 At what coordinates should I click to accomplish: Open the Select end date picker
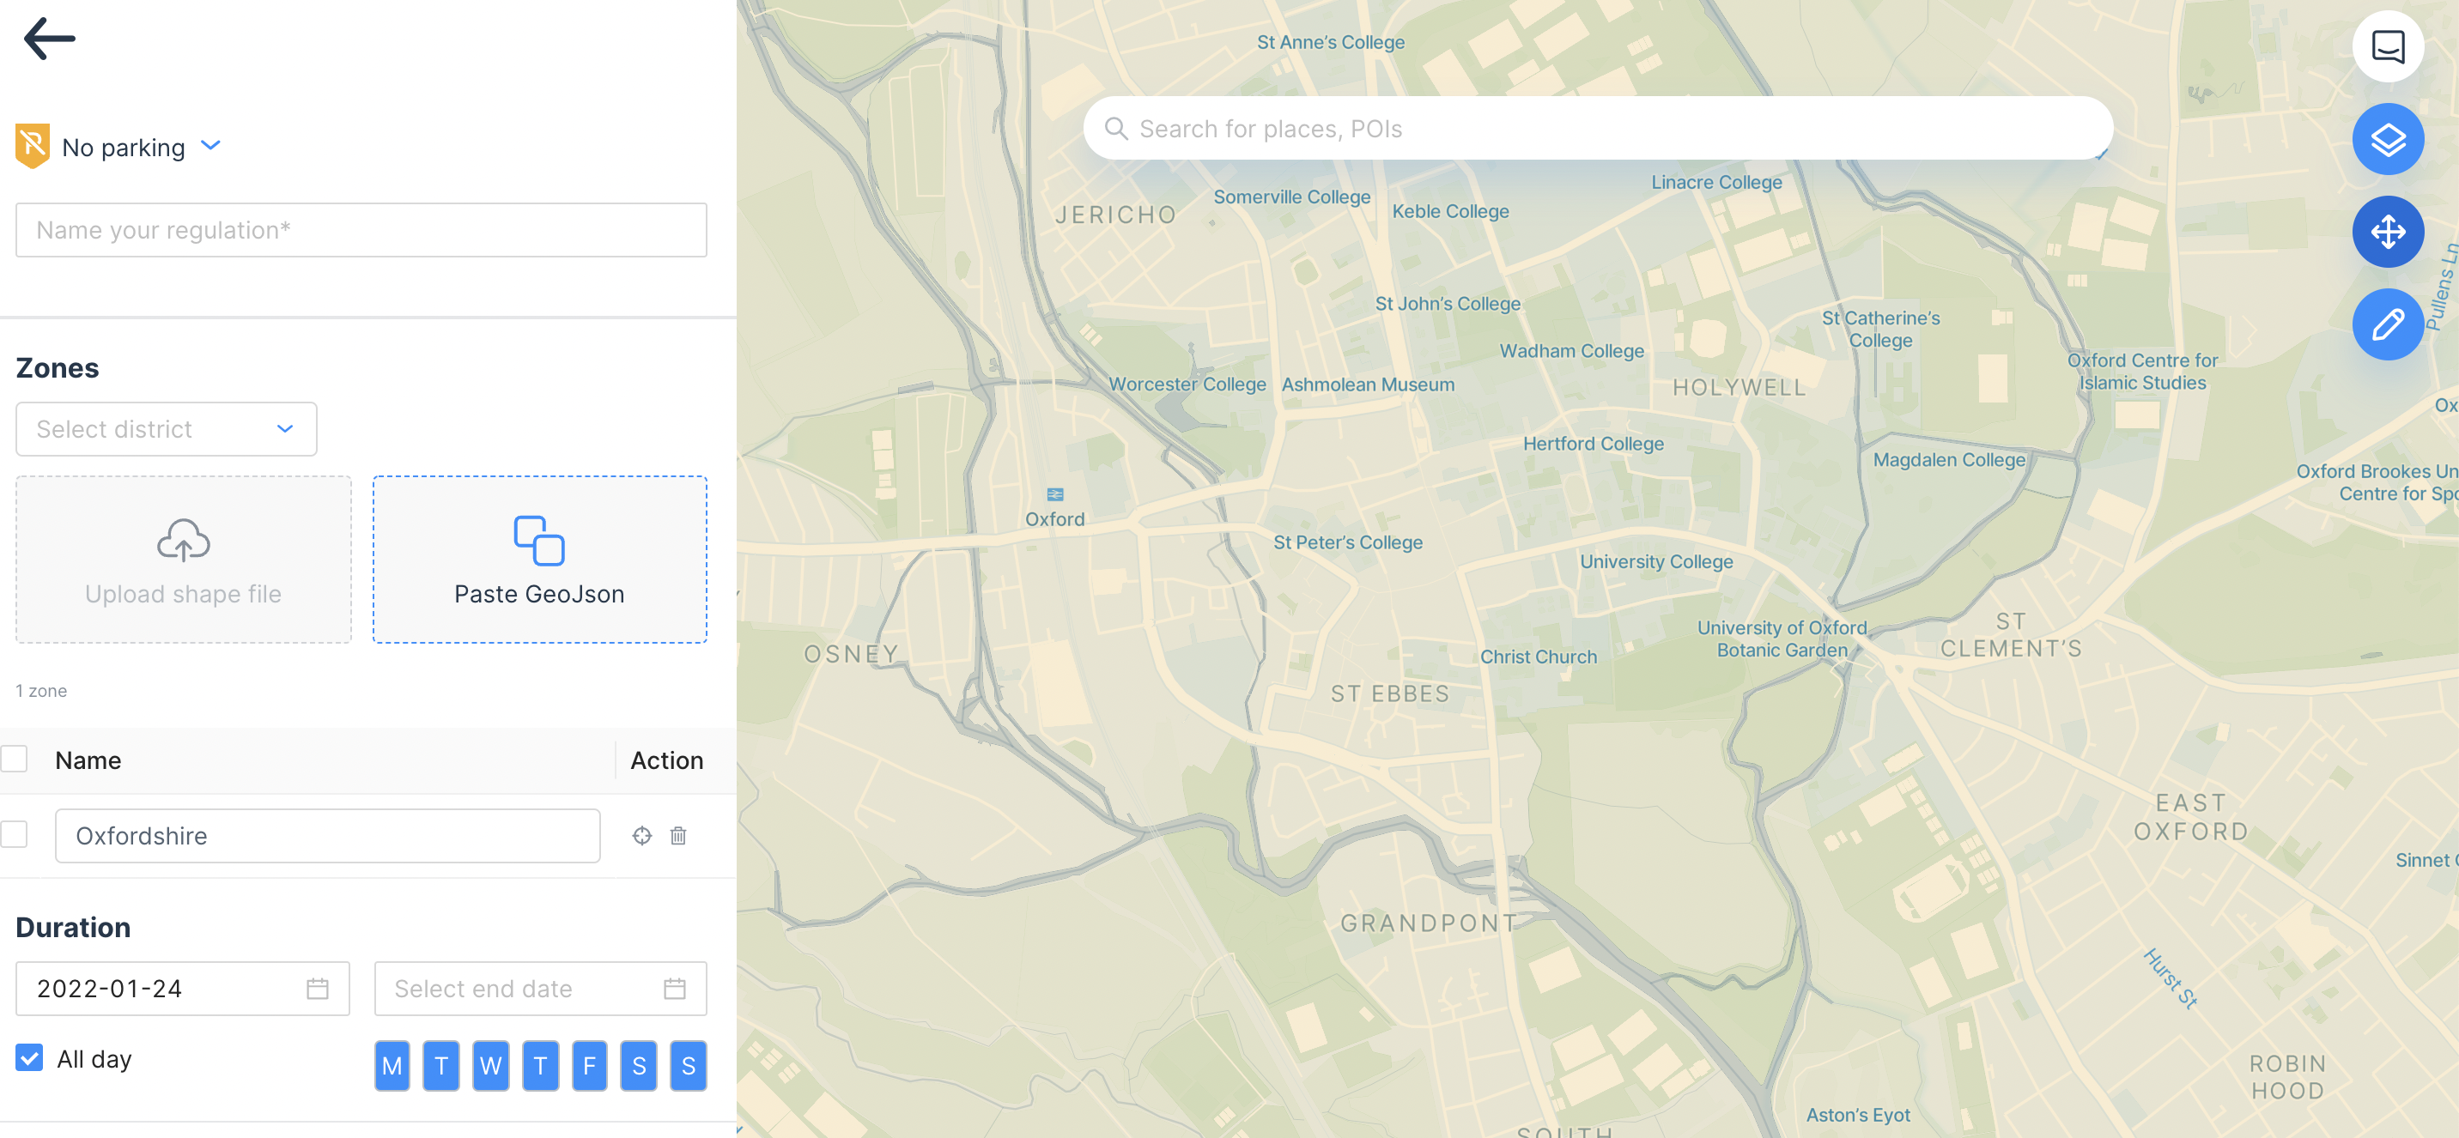[x=539, y=988]
